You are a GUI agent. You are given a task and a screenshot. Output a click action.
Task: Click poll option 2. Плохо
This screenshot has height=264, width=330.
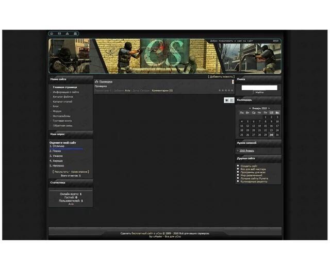55,151
